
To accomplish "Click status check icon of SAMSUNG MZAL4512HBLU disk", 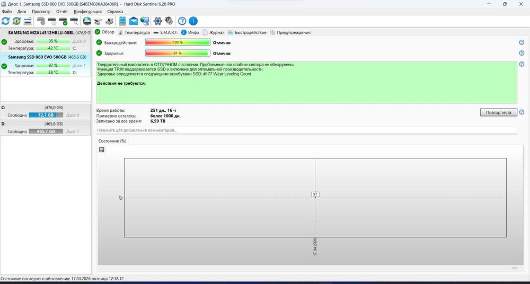I will [x=4, y=42].
